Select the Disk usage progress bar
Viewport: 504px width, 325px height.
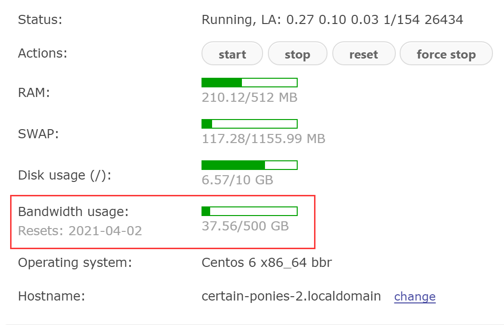(x=249, y=165)
